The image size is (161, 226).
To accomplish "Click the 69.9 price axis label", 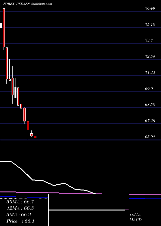I will [149, 88].
